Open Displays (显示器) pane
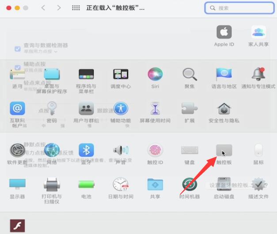The image size is (277, 234). click(17, 184)
